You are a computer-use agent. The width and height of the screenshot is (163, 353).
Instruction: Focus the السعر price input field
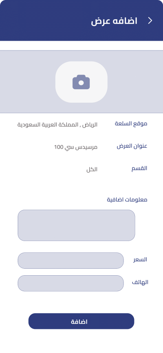pyautogui.click(x=70, y=261)
